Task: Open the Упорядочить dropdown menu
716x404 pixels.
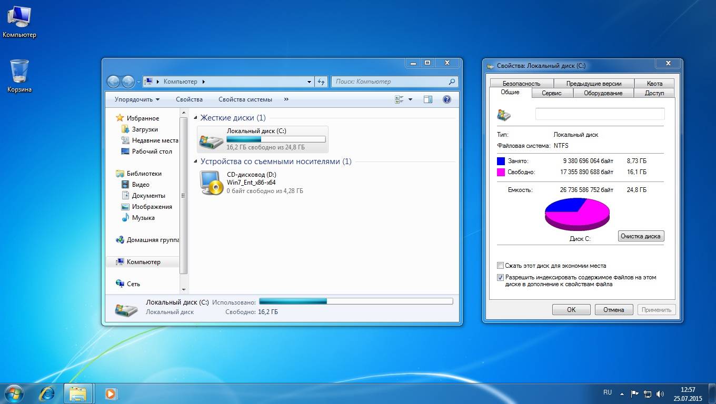Action: (137, 99)
